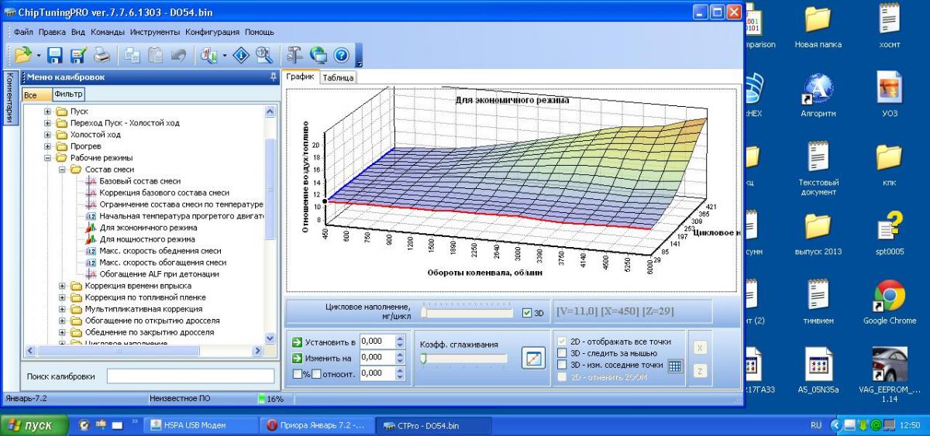Open the vertical Комментарии side tab

9,98
